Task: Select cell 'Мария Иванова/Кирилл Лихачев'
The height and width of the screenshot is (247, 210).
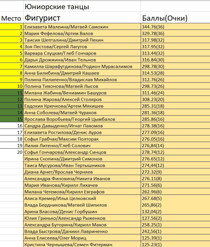Action: click(82, 185)
